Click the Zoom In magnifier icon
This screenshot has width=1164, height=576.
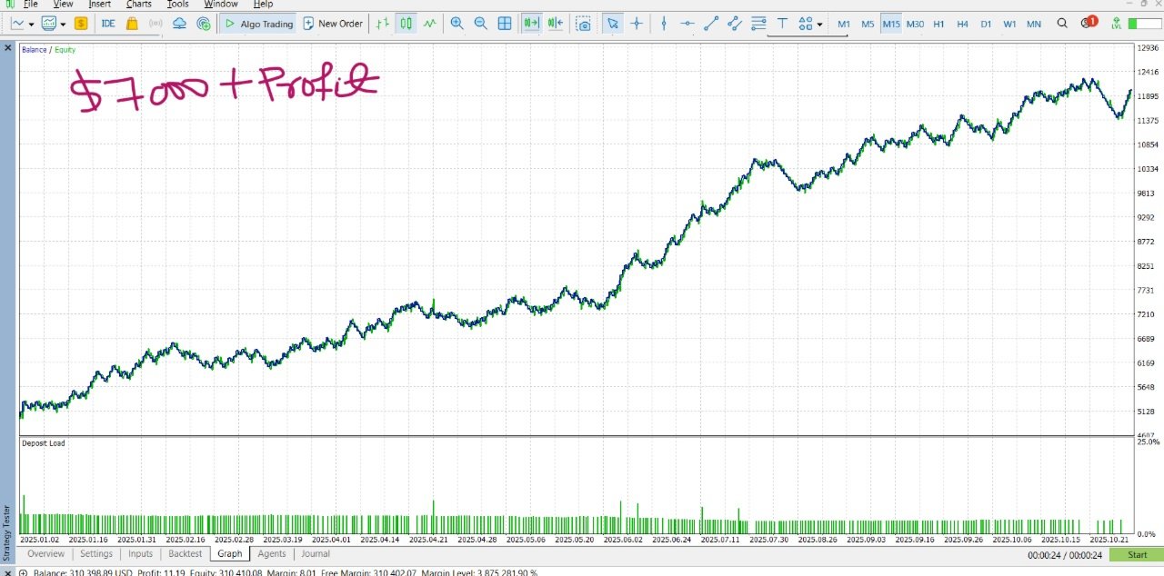click(457, 24)
